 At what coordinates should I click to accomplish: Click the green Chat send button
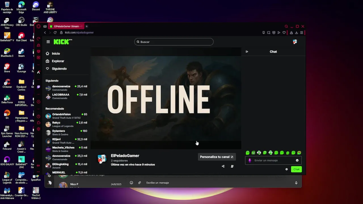click(296, 169)
